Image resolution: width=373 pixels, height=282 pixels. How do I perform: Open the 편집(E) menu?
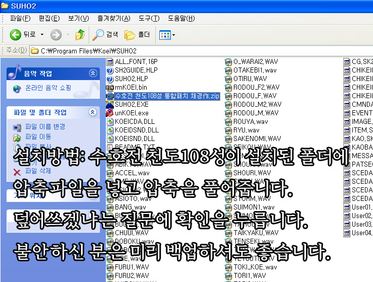click(x=49, y=18)
